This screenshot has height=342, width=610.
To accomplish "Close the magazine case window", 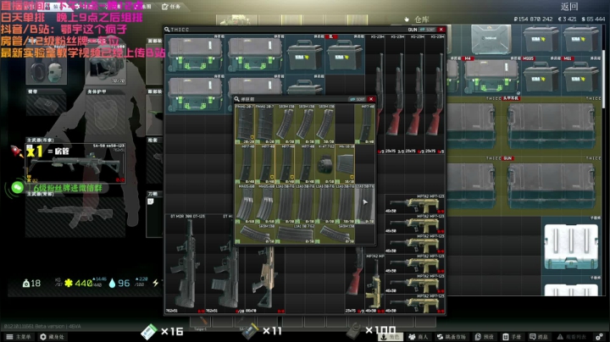I will coord(371,99).
